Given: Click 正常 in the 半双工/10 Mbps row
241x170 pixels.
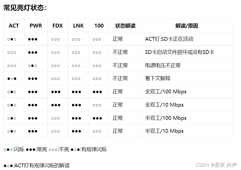Looking at the screenshot, I should tap(118, 131).
